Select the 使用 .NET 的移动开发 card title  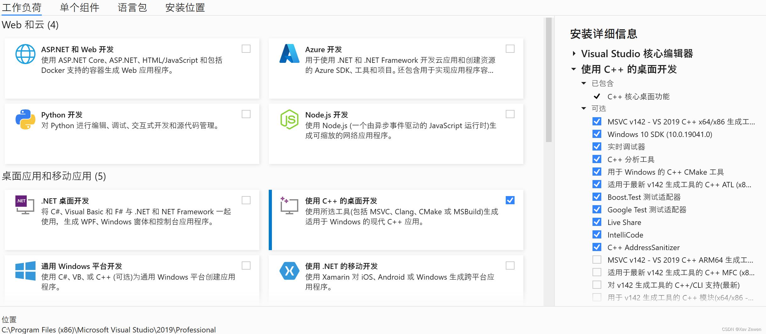click(x=341, y=266)
